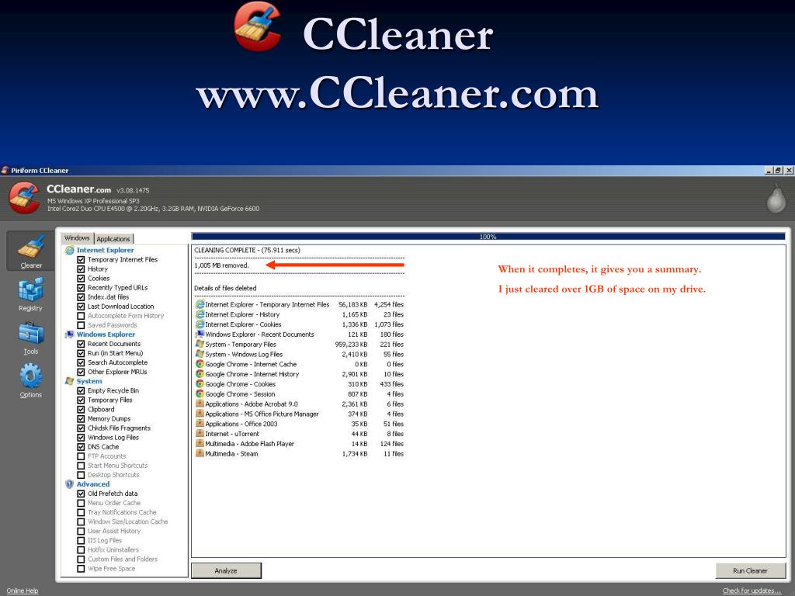This screenshot has height=596, width=795.
Task: Click Chrome icon beside Internet History result
Action: click(x=200, y=374)
